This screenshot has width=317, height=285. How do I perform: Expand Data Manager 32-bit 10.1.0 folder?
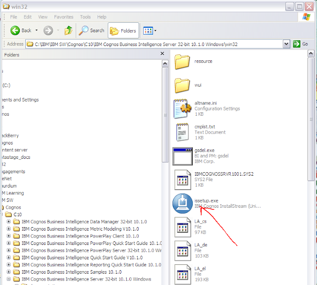point(8,222)
